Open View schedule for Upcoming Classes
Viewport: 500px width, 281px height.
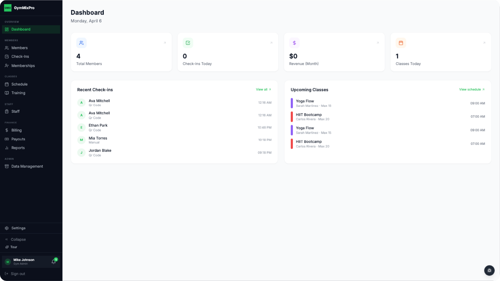[472, 89]
